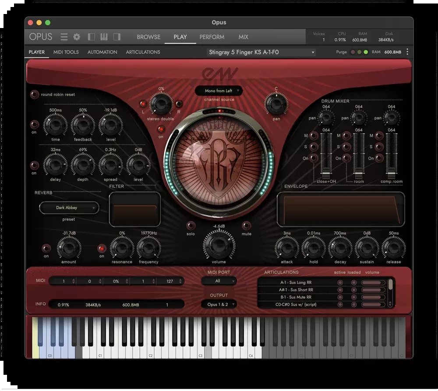
Task: Toggle the mute button
Action: point(246,225)
